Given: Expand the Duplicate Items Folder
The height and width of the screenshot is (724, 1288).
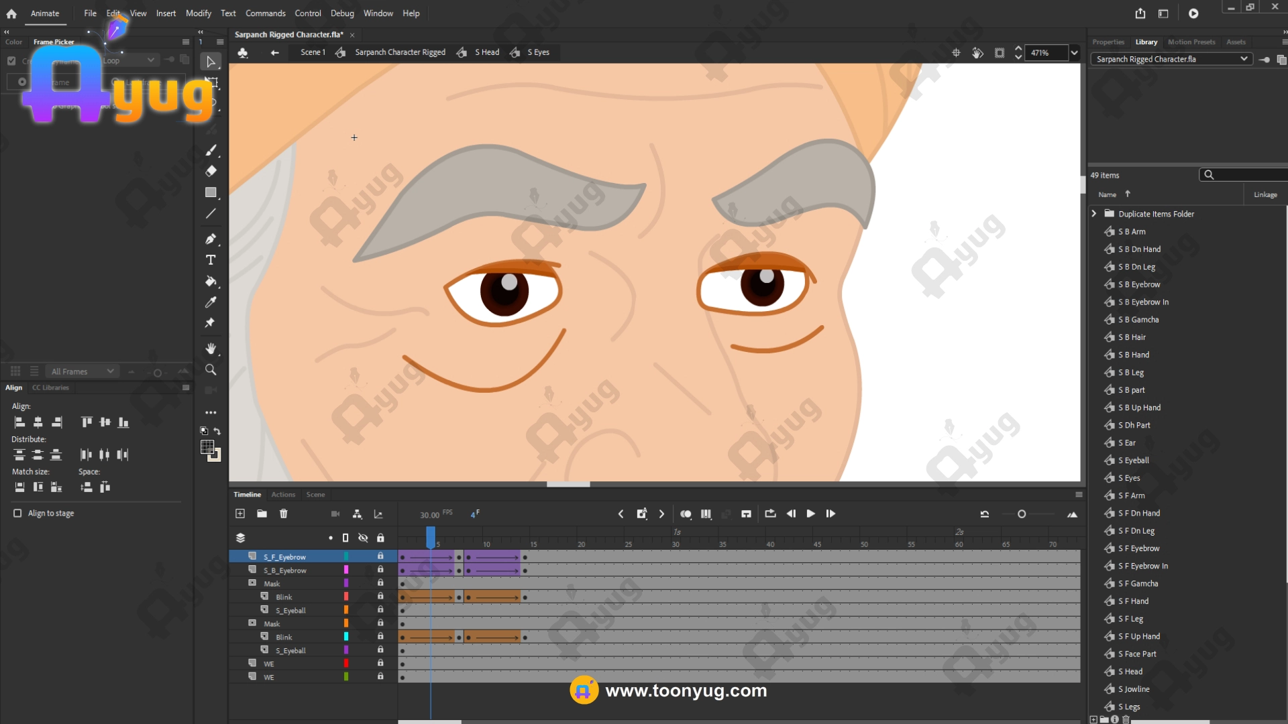Looking at the screenshot, I should click(x=1094, y=214).
